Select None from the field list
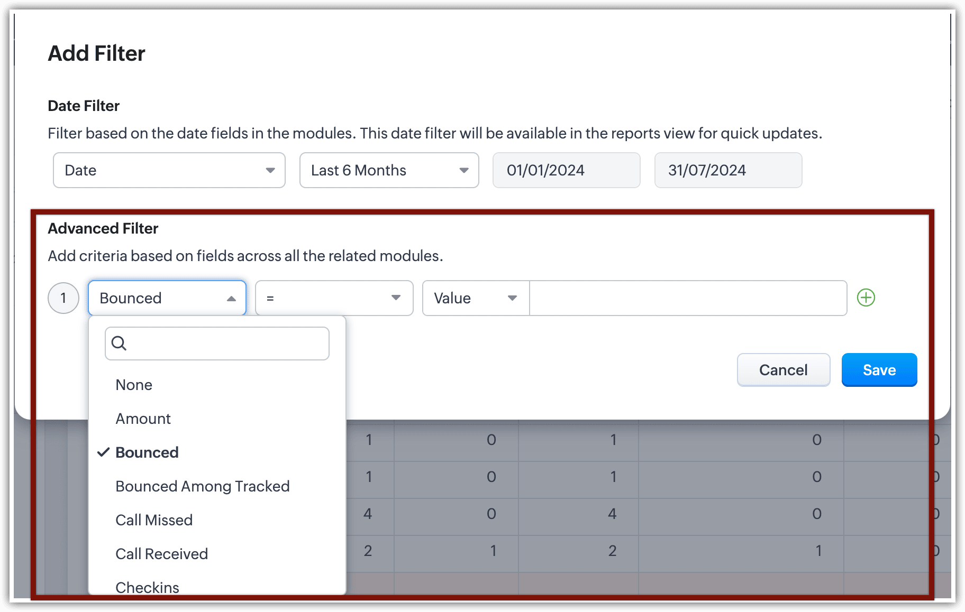The height and width of the screenshot is (612, 965). pos(134,385)
